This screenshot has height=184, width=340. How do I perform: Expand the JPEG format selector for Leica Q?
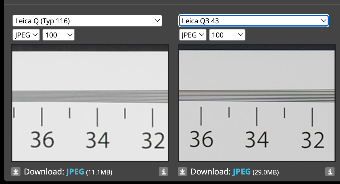tap(26, 35)
